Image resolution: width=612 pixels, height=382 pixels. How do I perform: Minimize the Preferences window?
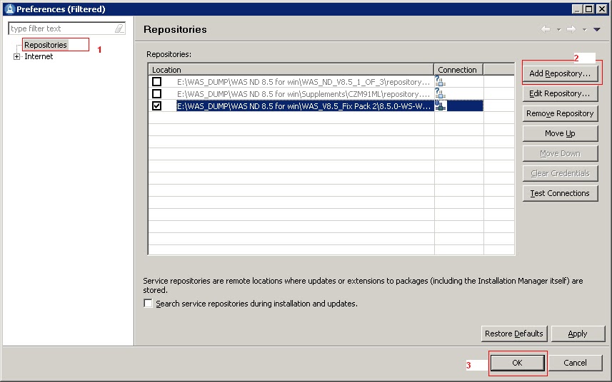(x=578, y=9)
